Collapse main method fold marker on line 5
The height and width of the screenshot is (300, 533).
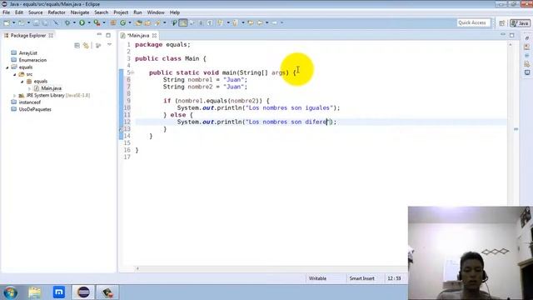[x=132, y=72]
